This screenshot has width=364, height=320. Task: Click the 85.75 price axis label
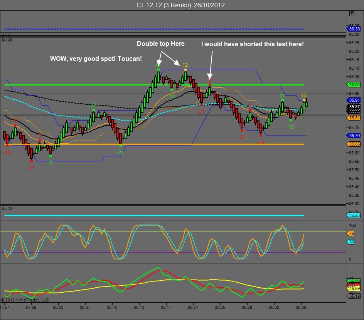pos(354,127)
